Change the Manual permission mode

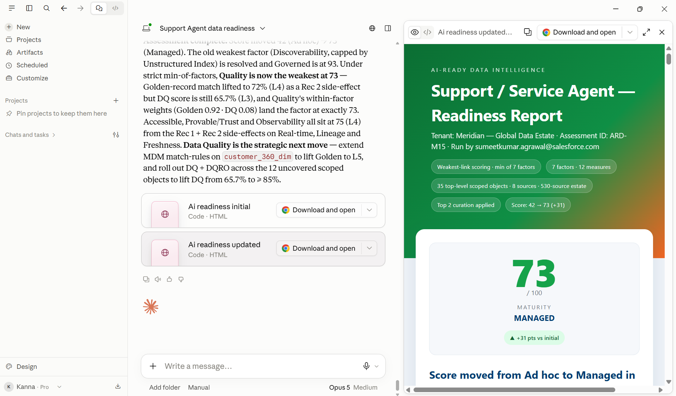[199, 387]
